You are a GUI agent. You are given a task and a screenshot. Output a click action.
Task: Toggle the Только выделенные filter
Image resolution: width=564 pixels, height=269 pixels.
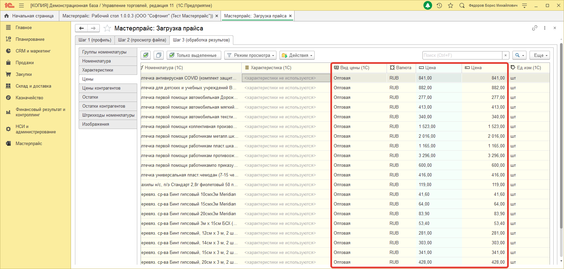tap(194, 55)
